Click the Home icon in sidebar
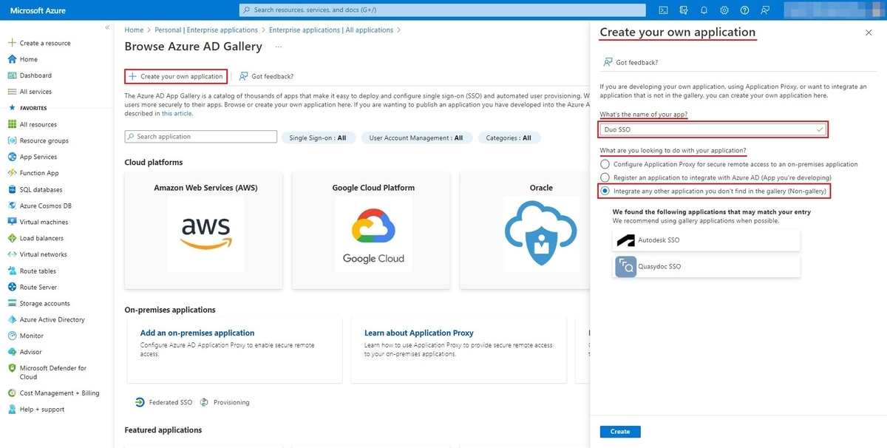The height and width of the screenshot is (448, 887). tap(12, 59)
